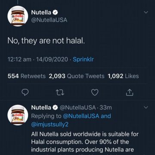Open the @NutellaUSA handle under top name
The height and width of the screenshot is (155, 155).
coord(49,20)
